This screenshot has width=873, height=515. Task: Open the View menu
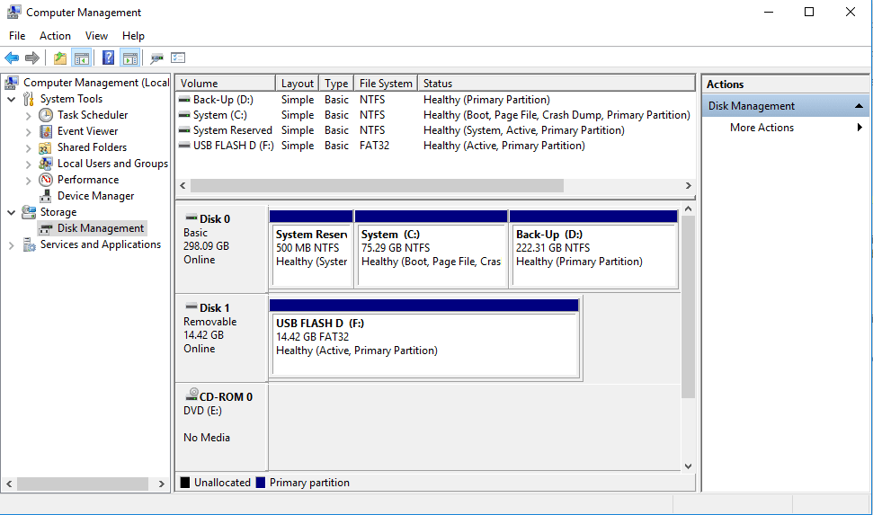96,36
